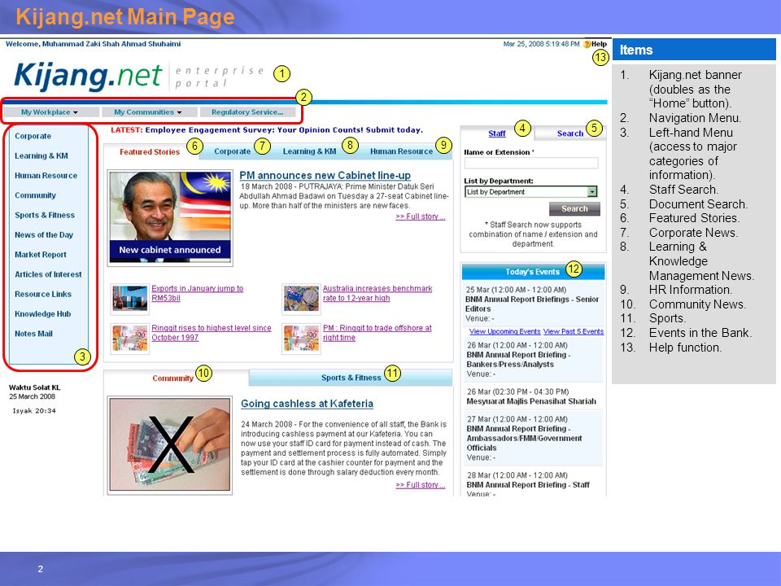Expand List by Department combo box
The height and width of the screenshot is (586, 781).
(x=531, y=192)
